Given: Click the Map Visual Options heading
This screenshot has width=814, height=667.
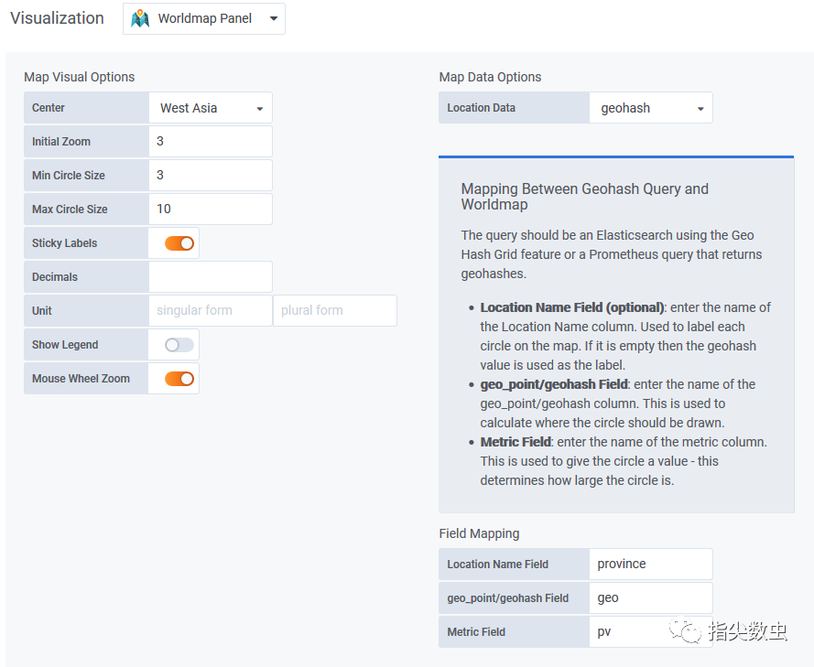Looking at the screenshot, I should point(79,78).
